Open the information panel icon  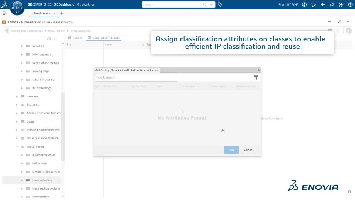(x=349, y=31)
